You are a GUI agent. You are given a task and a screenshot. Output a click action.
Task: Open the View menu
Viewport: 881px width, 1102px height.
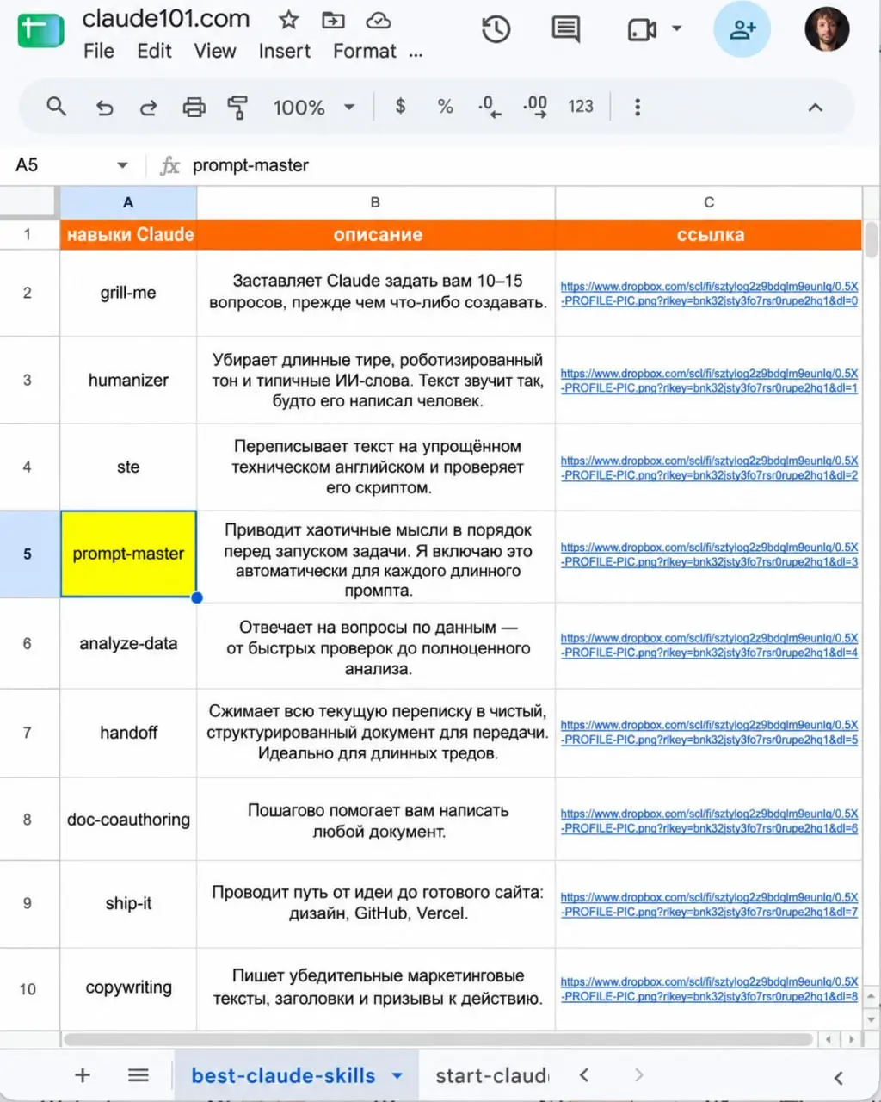(x=215, y=51)
